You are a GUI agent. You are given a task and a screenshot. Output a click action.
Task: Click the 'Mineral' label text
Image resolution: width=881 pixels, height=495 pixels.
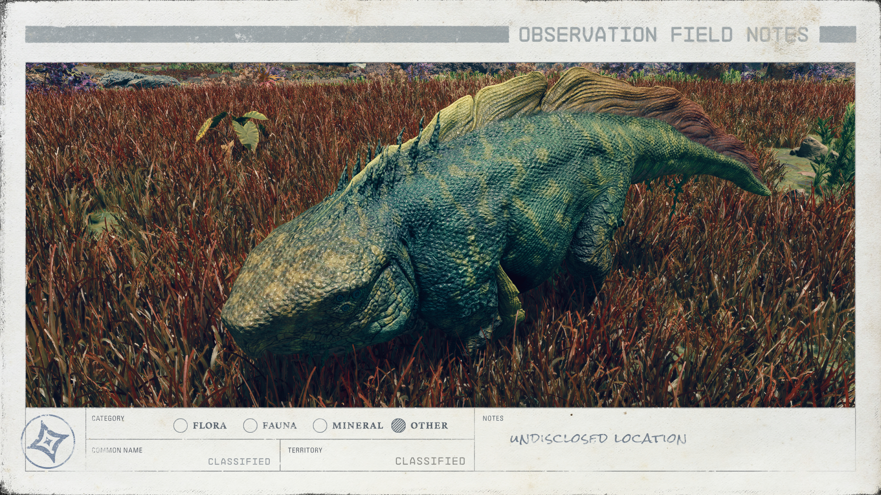tap(358, 426)
